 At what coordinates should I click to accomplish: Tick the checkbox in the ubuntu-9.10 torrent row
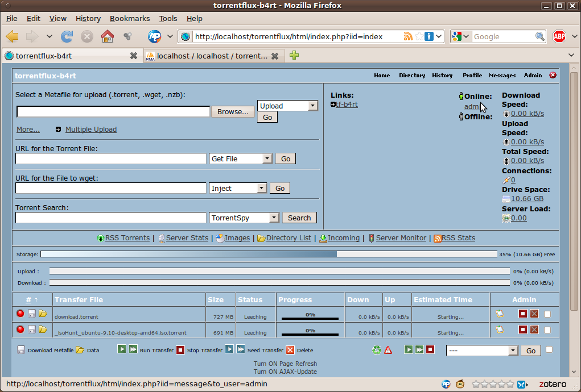[547, 330]
